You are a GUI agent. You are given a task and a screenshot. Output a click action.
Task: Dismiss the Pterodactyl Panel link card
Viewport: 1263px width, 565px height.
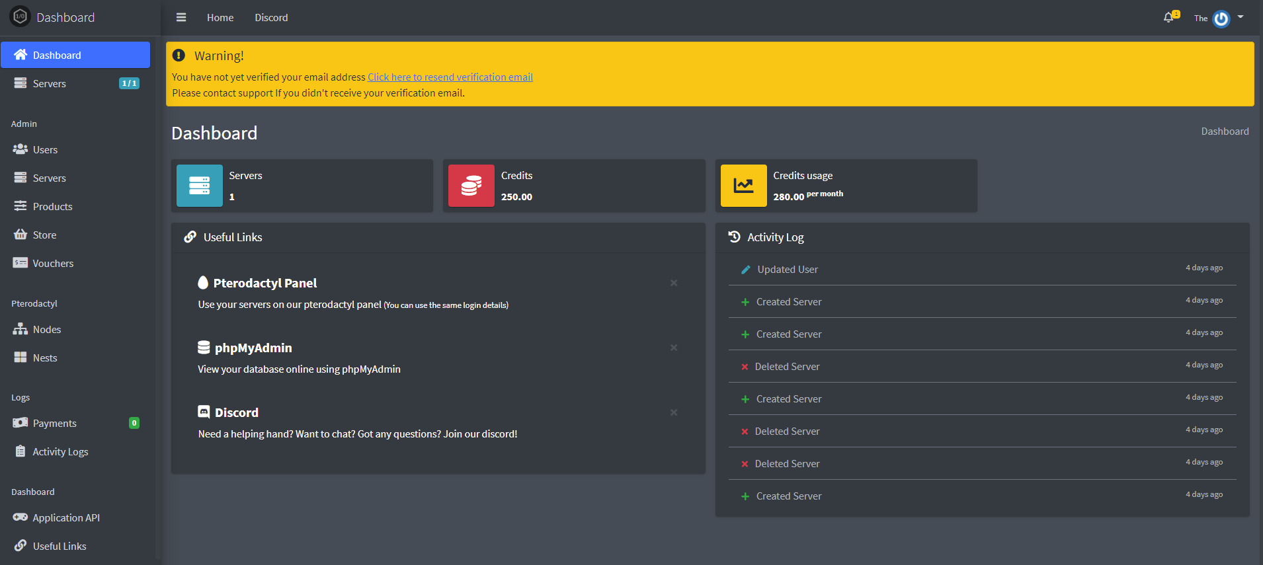pos(674,283)
